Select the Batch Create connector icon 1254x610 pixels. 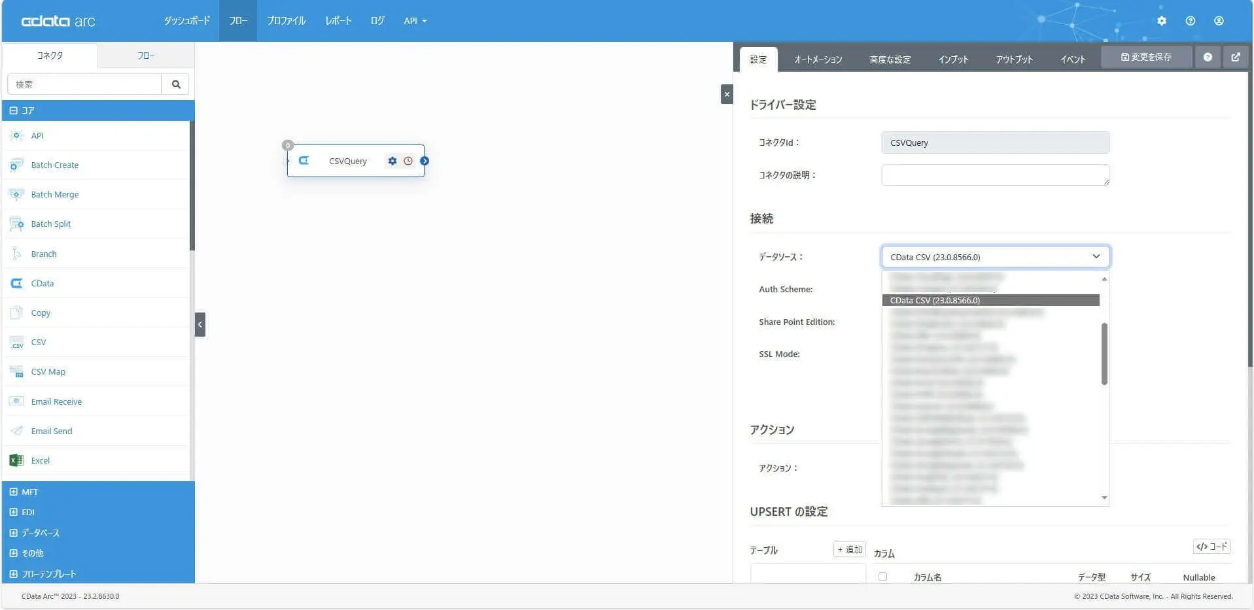coord(16,165)
